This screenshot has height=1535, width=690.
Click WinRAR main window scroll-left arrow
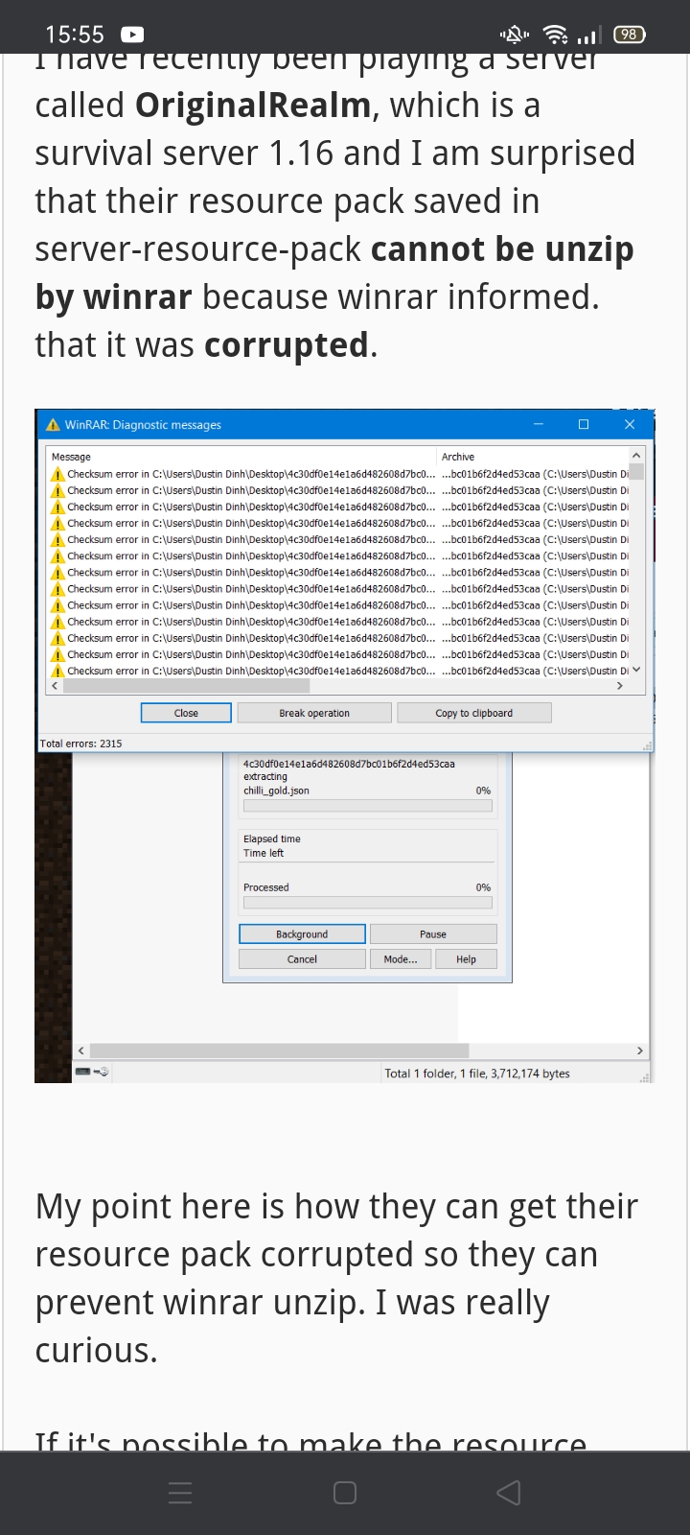point(80,1051)
